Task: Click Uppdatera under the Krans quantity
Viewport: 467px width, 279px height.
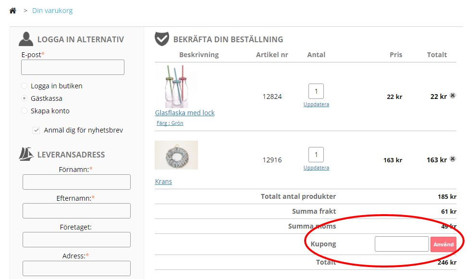Action: coord(316,168)
